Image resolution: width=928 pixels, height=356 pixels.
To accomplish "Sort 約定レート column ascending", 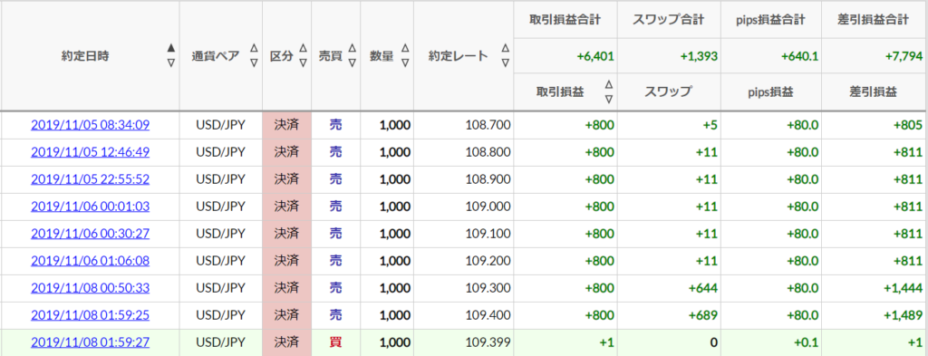I will (505, 49).
